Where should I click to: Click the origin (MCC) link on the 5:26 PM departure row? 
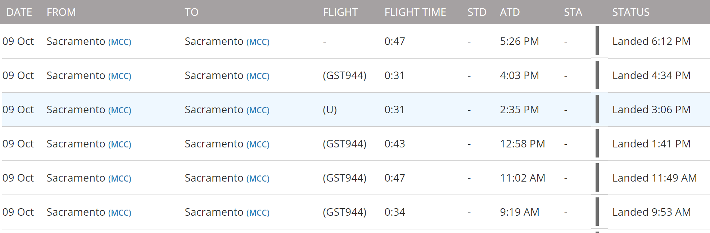[x=120, y=42]
